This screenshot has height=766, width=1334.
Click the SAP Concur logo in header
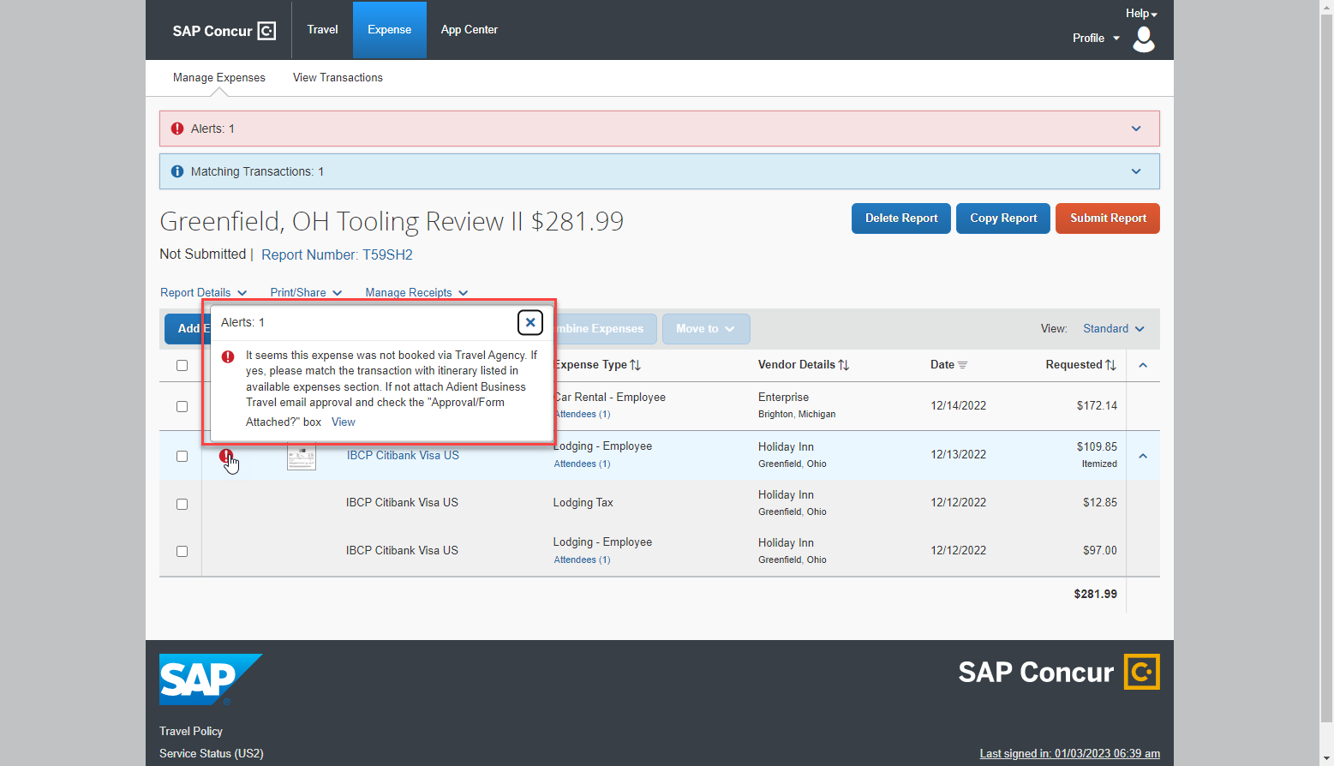click(224, 31)
